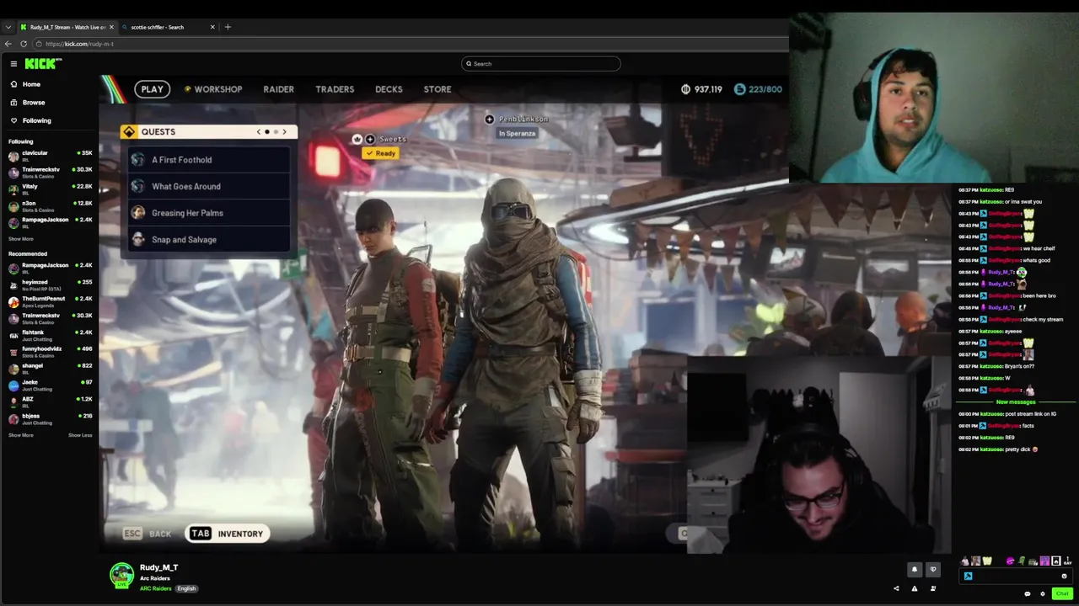Viewport: 1079px width, 606px height.
Task: Collapse Recommended with Show Less
Action: (x=80, y=435)
